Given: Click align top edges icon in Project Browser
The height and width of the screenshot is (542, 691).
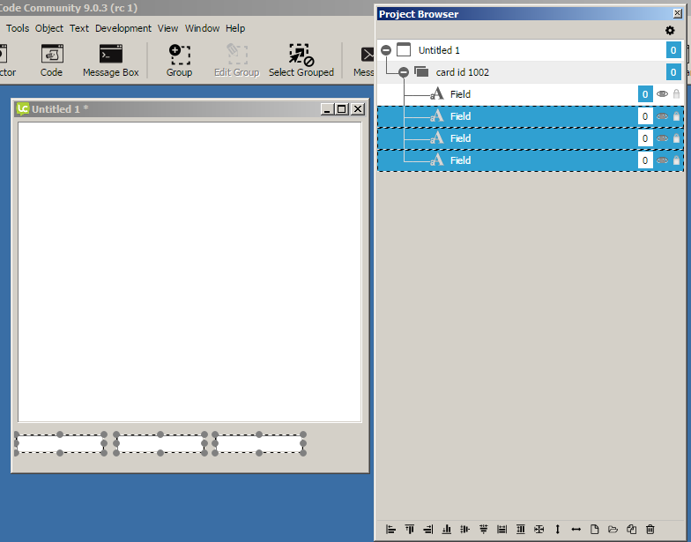Looking at the screenshot, I should click(x=409, y=529).
